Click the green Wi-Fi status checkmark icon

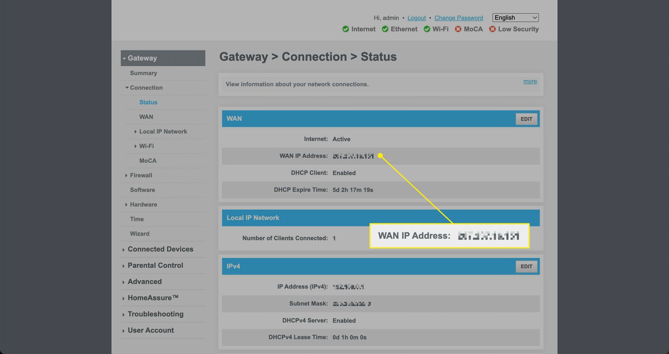(x=427, y=29)
